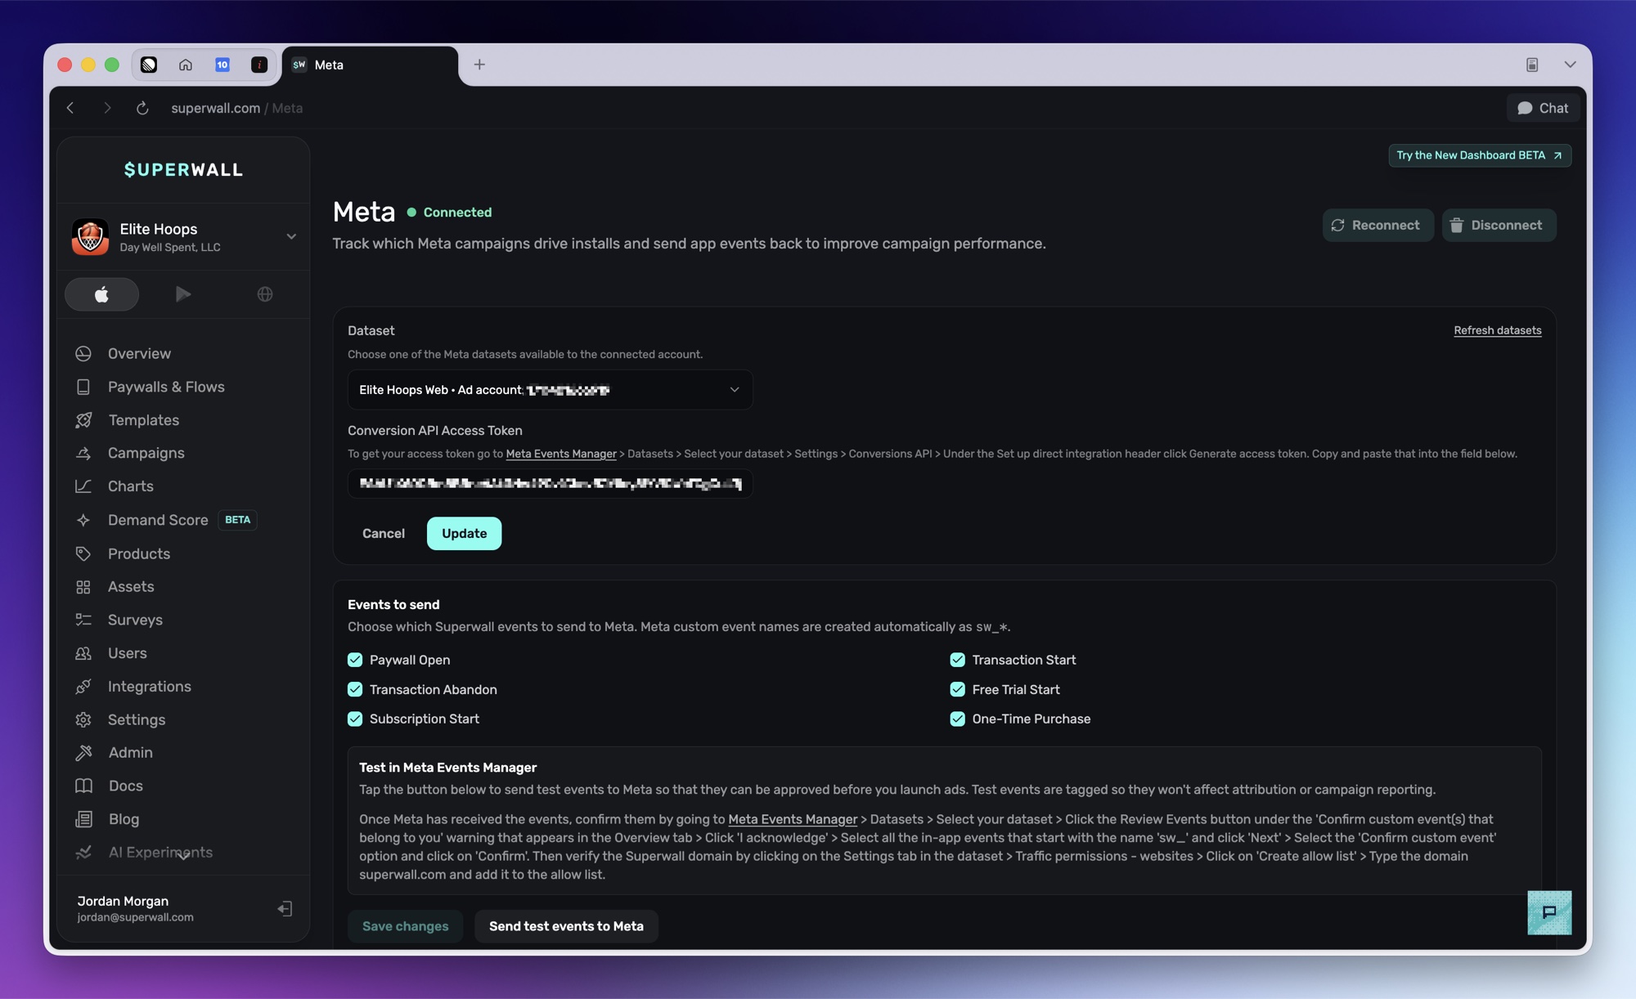
Task: Open Meta Events Manager link in token instructions
Action: pyautogui.click(x=561, y=455)
